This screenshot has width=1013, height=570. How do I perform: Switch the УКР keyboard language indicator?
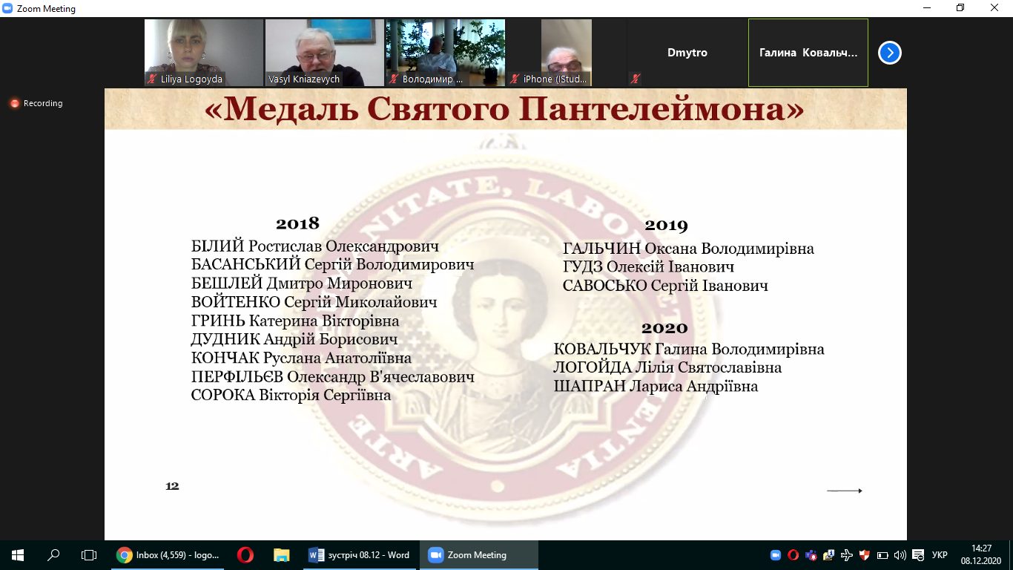[x=939, y=555]
